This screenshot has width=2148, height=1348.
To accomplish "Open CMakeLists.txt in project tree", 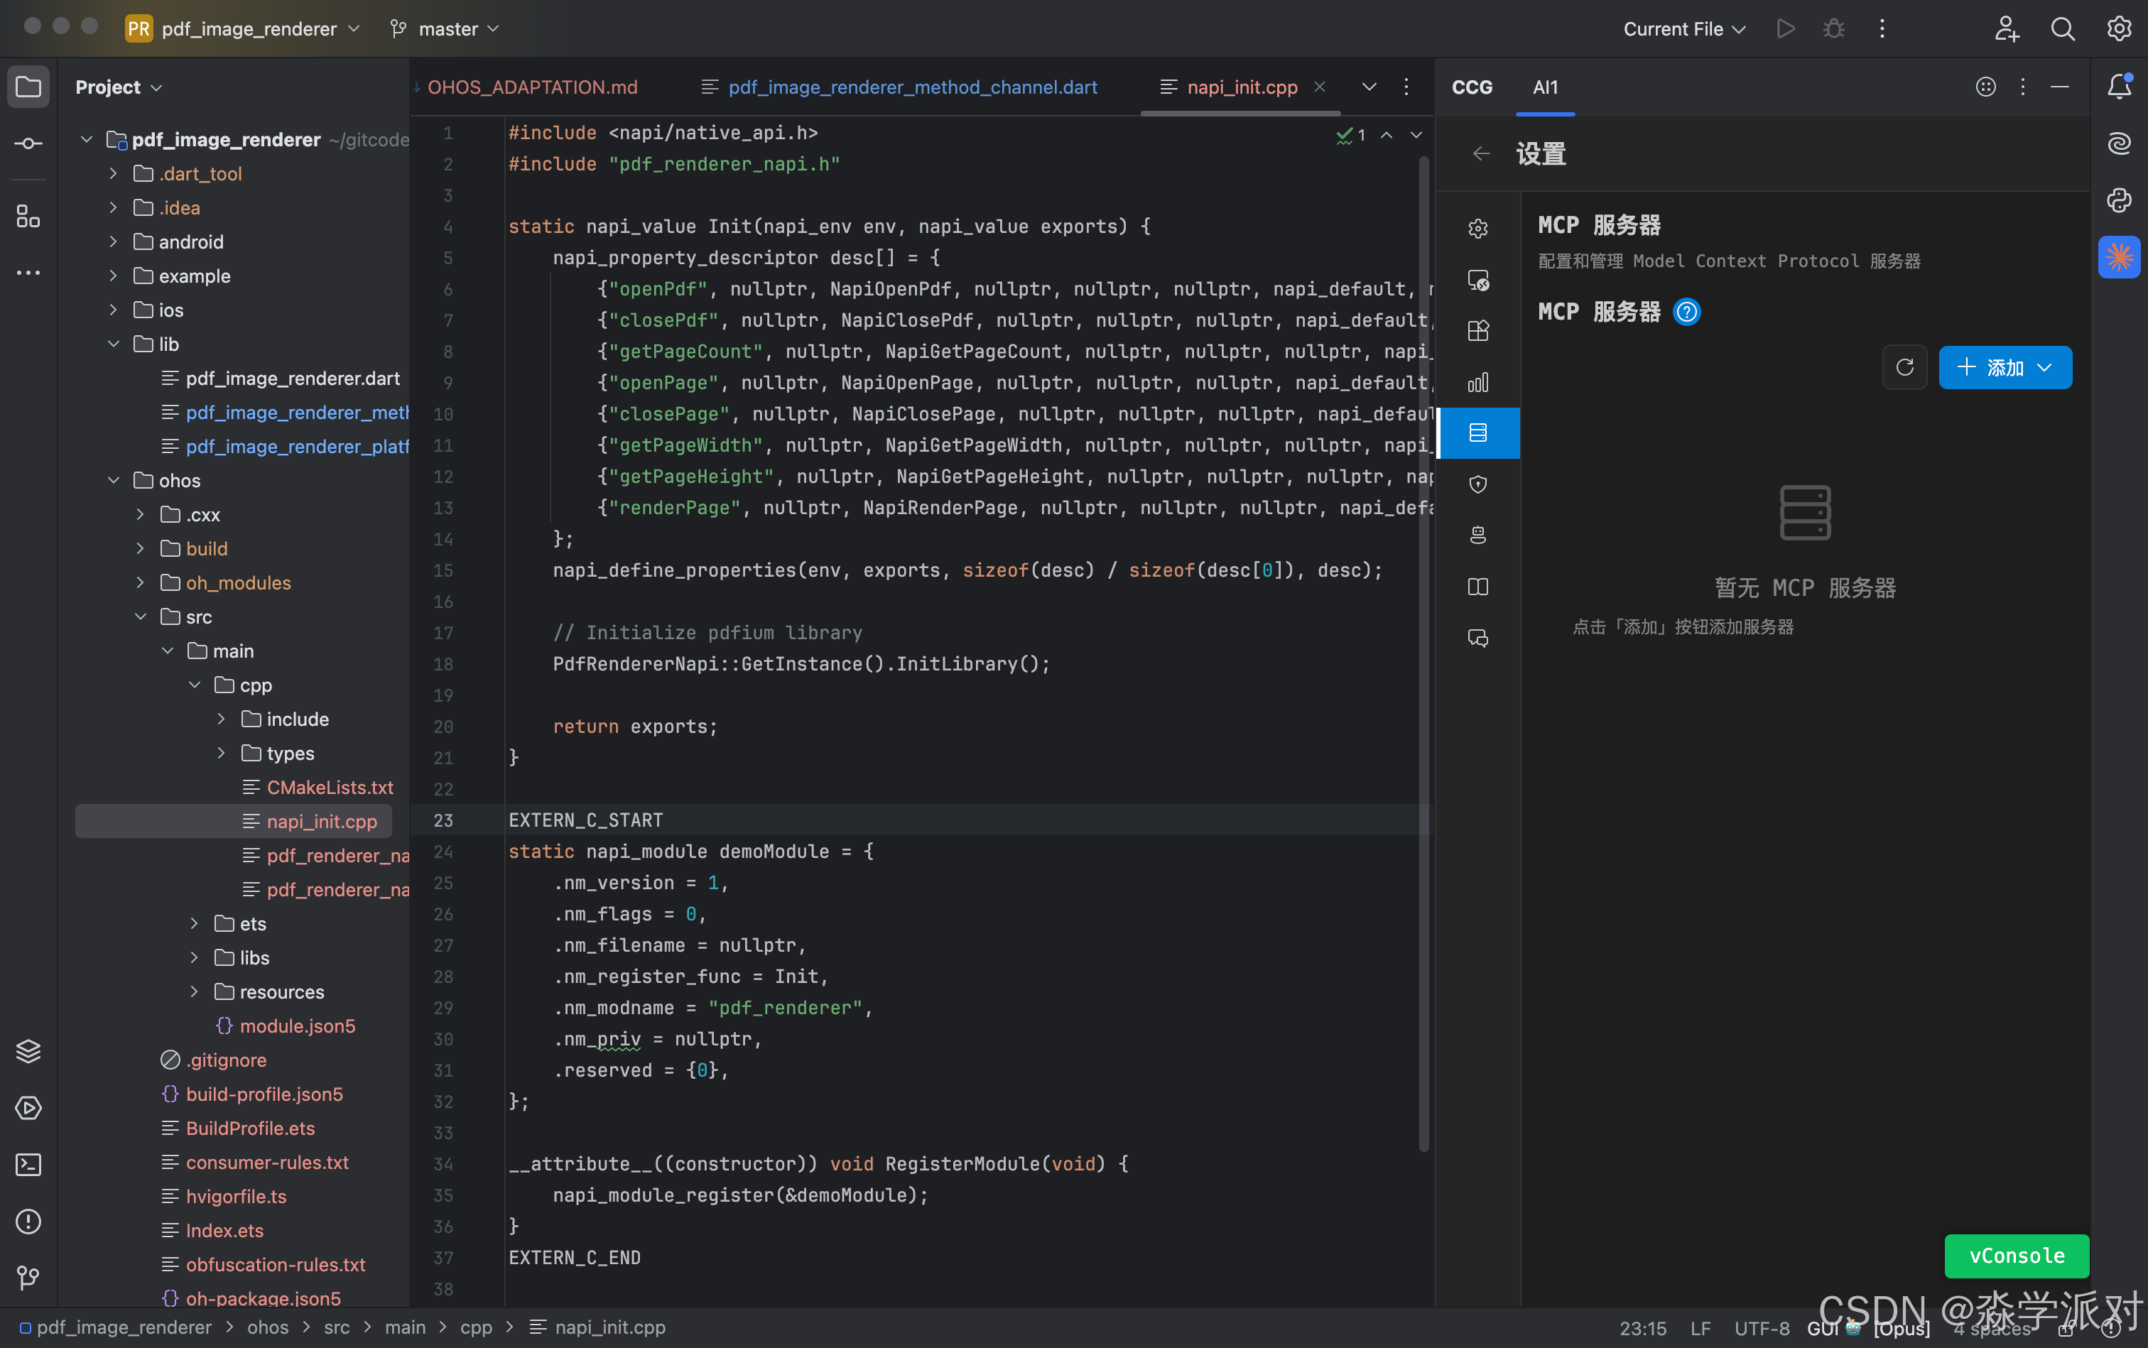I will [329, 787].
